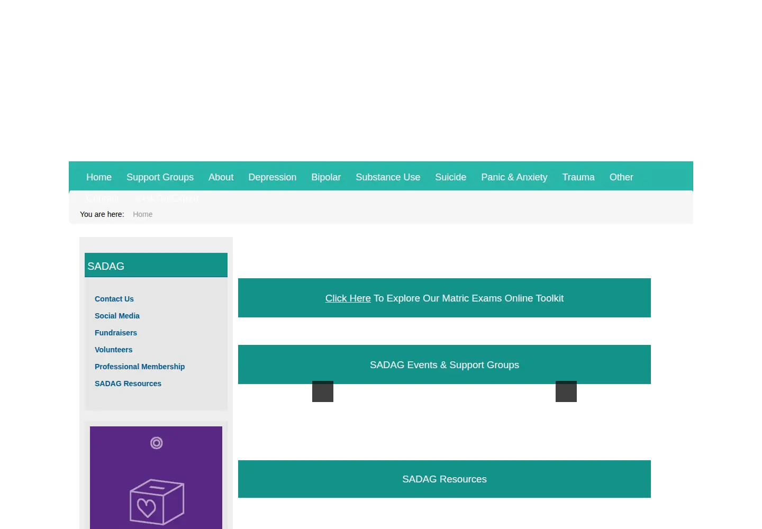The width and height of the screenshot is (762, 529).
Task: Open SADAG Resources in the sidebar list
Action: pyautogui.click(x=128, y=384)
